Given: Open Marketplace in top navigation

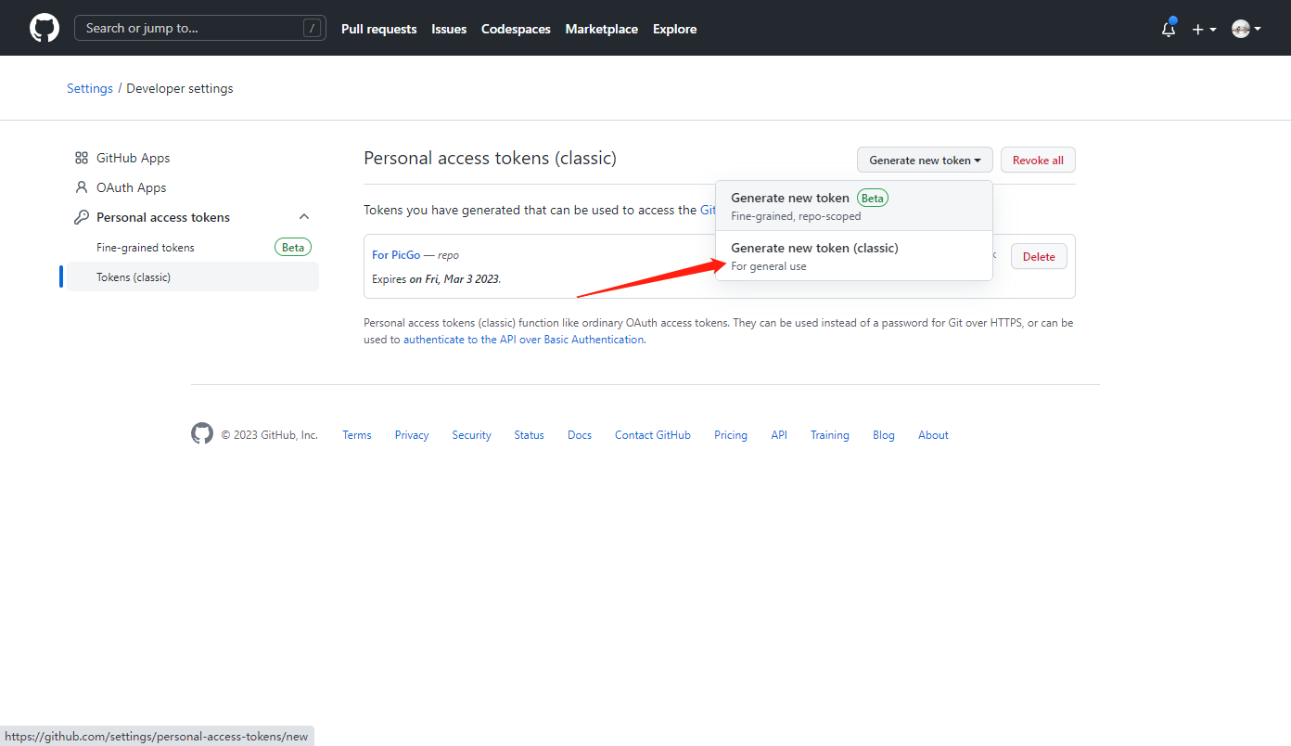Looking at the screenshot, I should [x=601, y=29].
